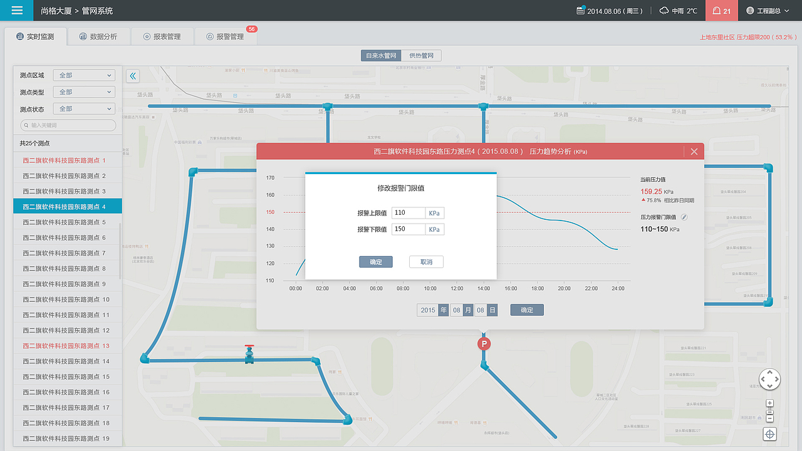Adjust the map zoom slider handle
Viewport: 802px width, 451px height.
point(770,411)
